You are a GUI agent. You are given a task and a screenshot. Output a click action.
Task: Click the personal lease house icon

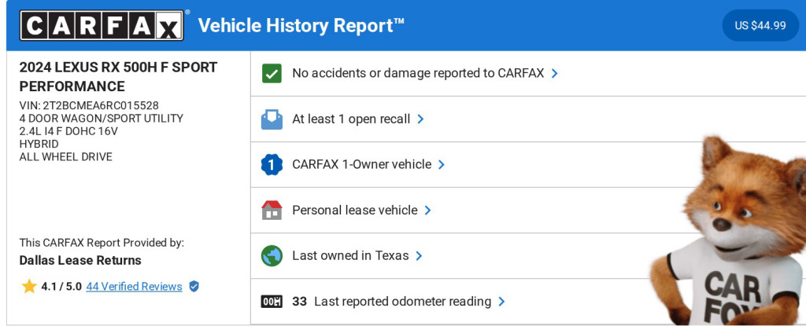click(272, 210)
